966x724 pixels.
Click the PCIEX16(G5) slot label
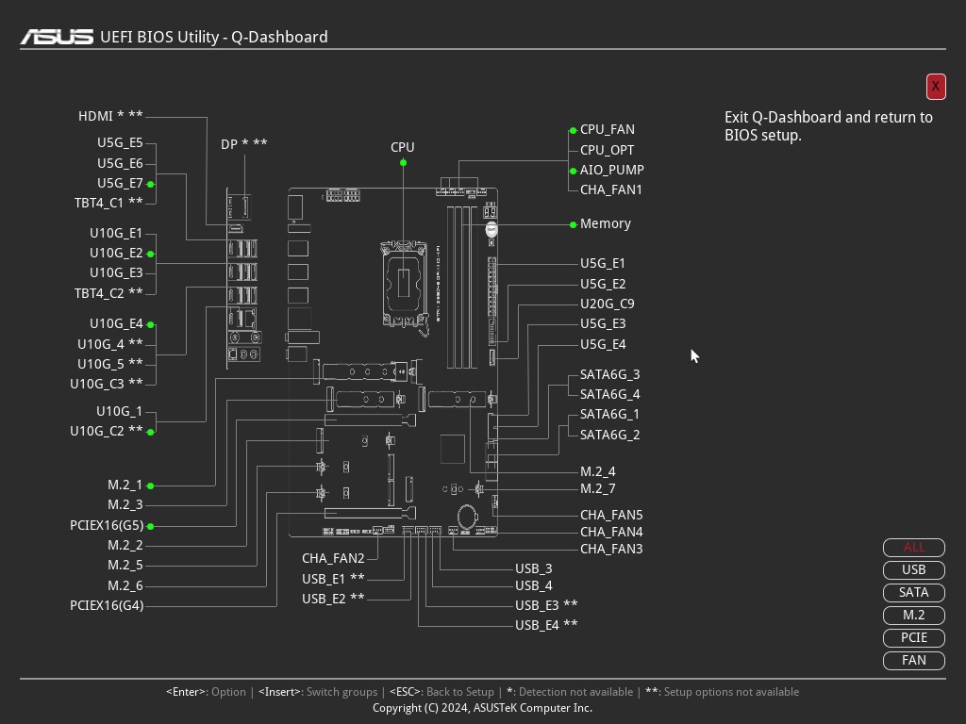[107, 526]
